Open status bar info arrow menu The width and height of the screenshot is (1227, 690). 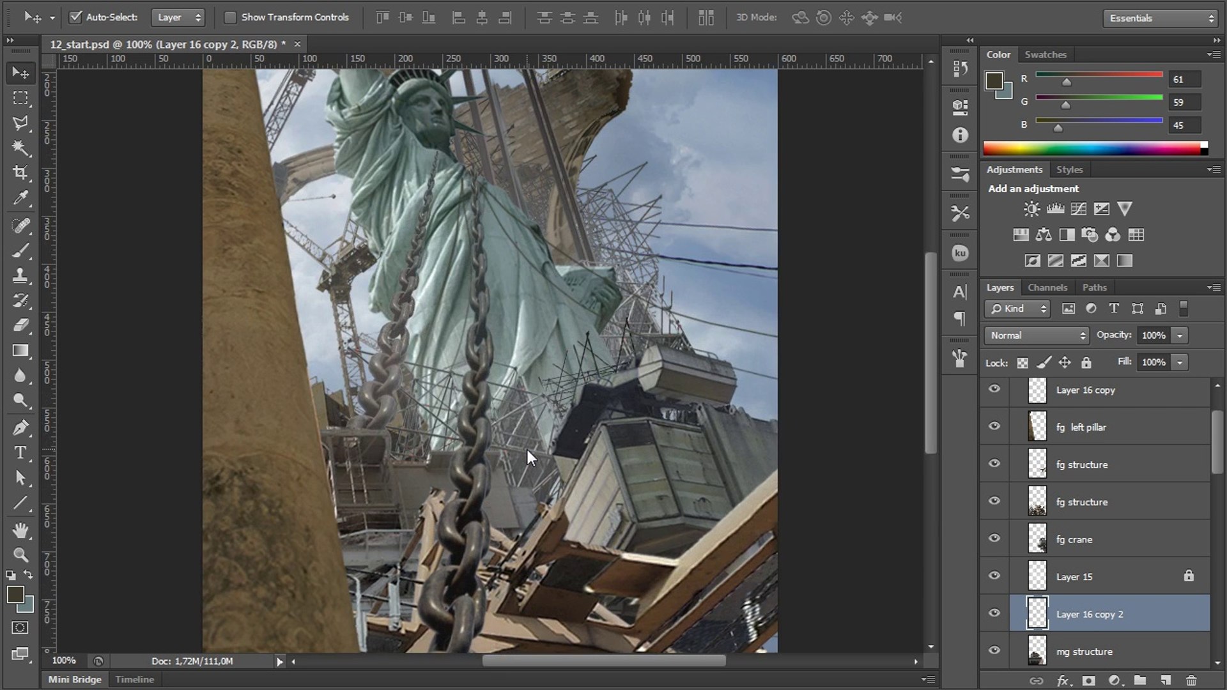coord(279,662)
